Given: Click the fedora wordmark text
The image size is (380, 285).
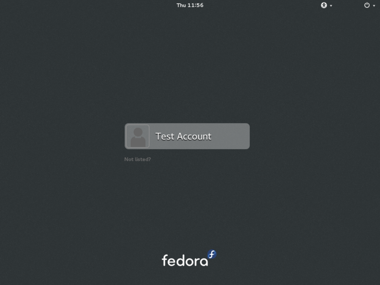Looking at the screenshot, I should pyautogui.click(x=185, y=260).
